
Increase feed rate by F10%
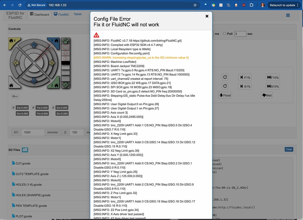click(273, 77)
